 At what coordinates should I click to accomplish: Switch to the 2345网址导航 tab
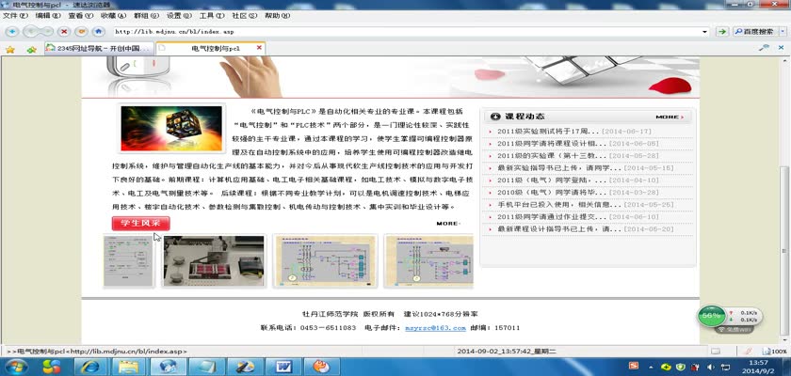point(99,48)
